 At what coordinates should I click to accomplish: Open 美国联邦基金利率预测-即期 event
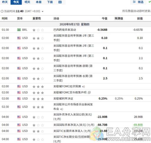(x=73, y=68)
